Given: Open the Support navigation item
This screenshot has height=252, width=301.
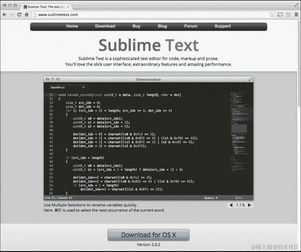Looking at the screenshot, I should [222, 26].
